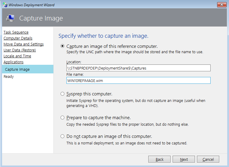
Task: Select 'Capture an image of this reference computer'
Action: click(62, 46)
